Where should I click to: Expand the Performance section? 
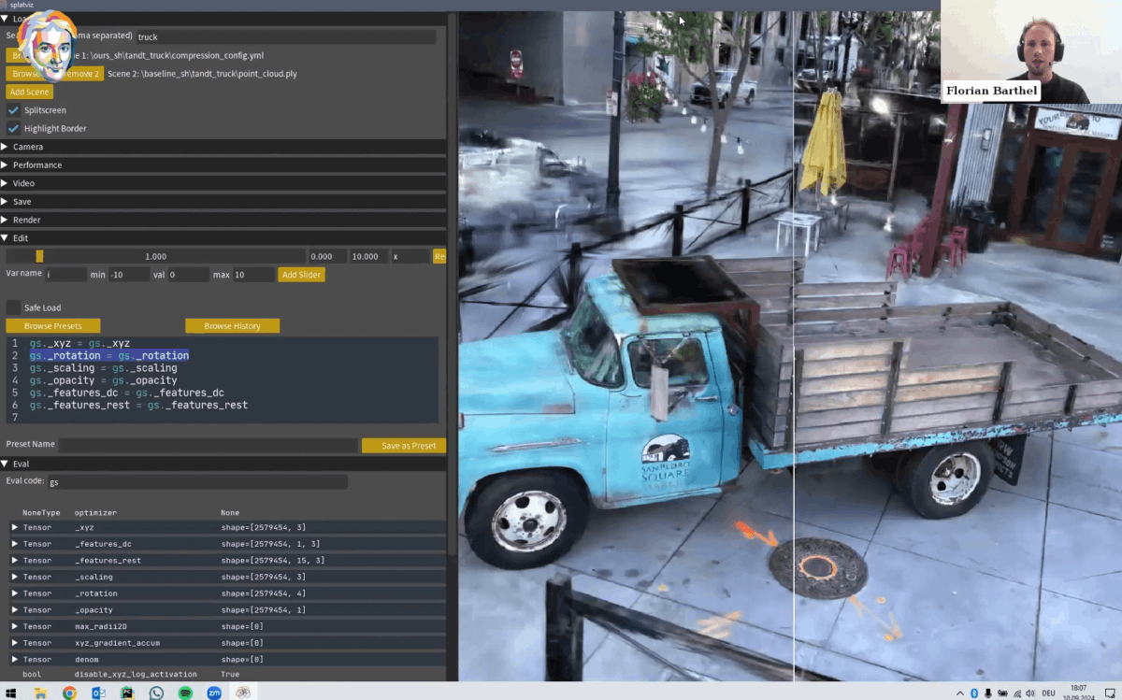click(x=223, y=164)
